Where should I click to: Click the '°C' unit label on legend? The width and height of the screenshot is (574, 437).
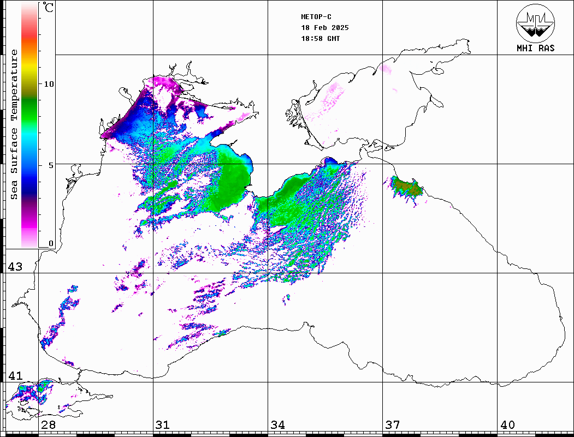point(48,7)
